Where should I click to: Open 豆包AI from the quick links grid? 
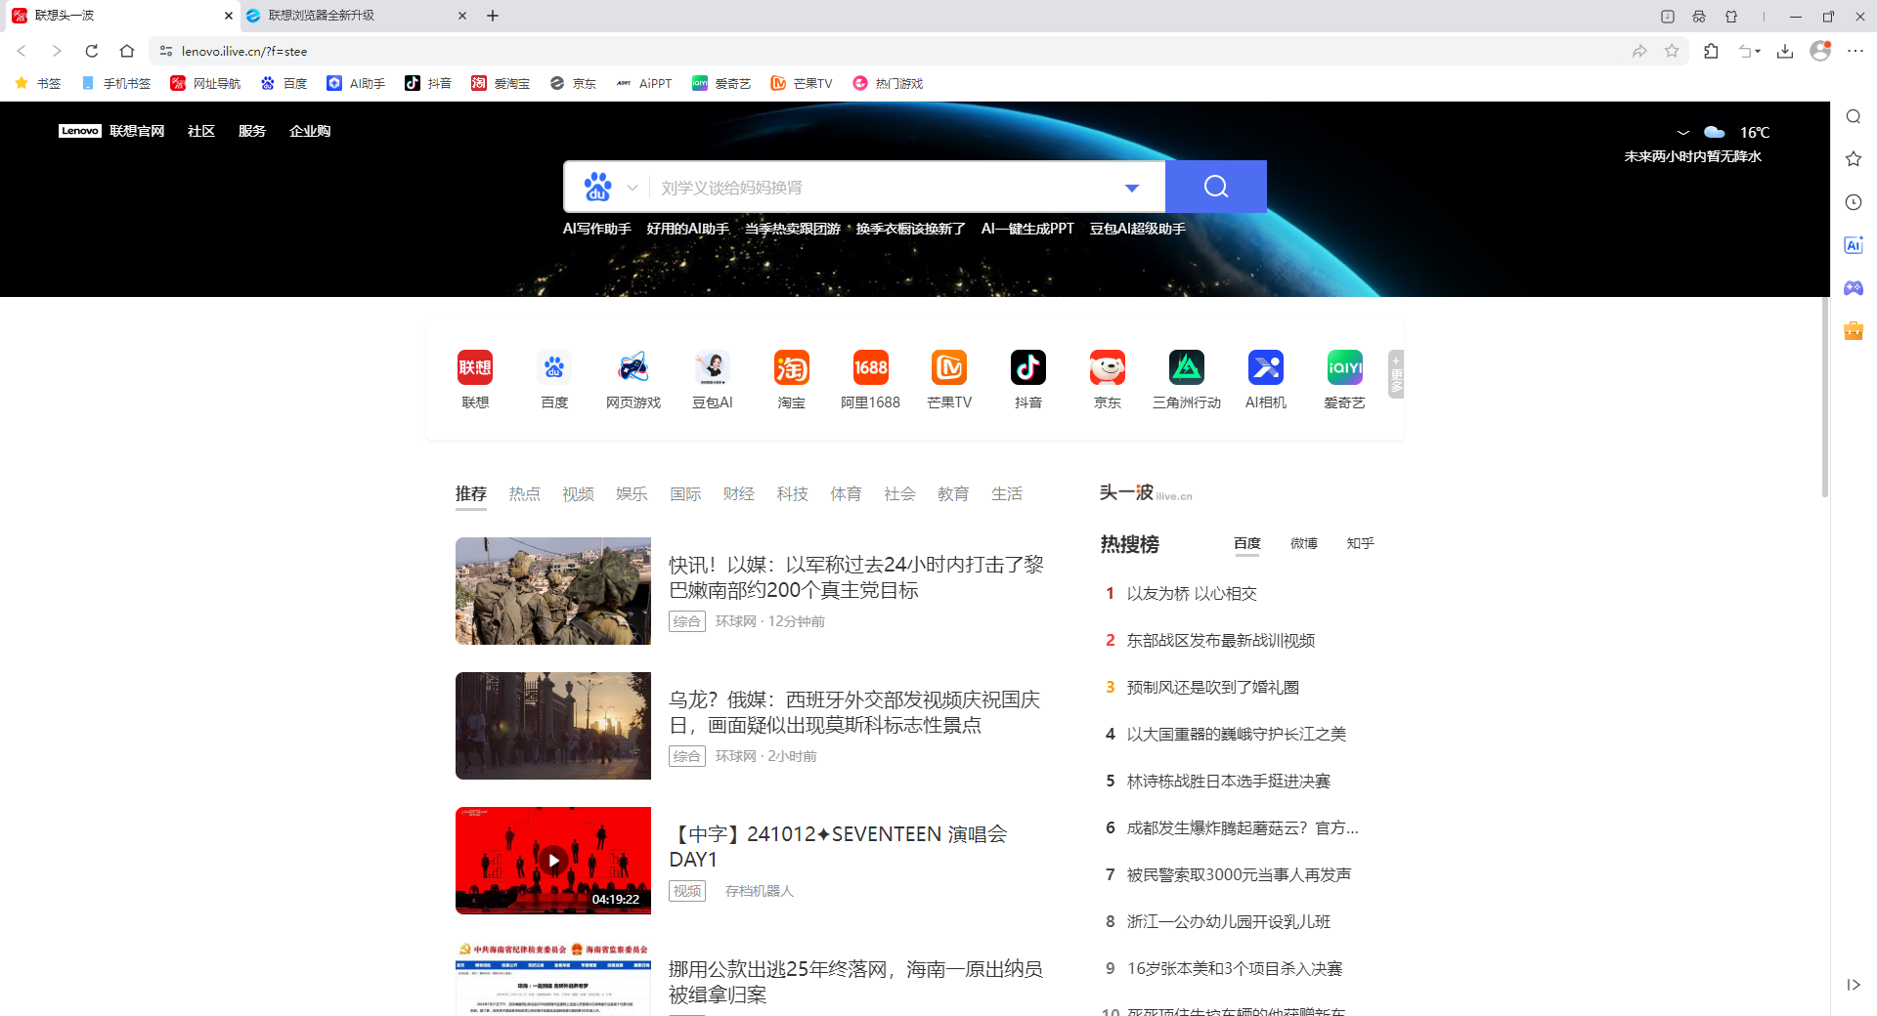coord(712,368)
